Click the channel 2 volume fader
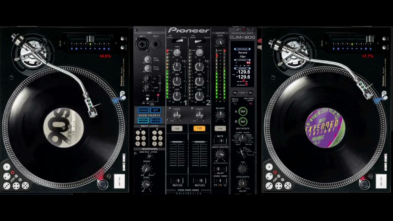Image resolution: width=393 pixels, height=221 pixels. pyautogui.click(x=200, y=142)
